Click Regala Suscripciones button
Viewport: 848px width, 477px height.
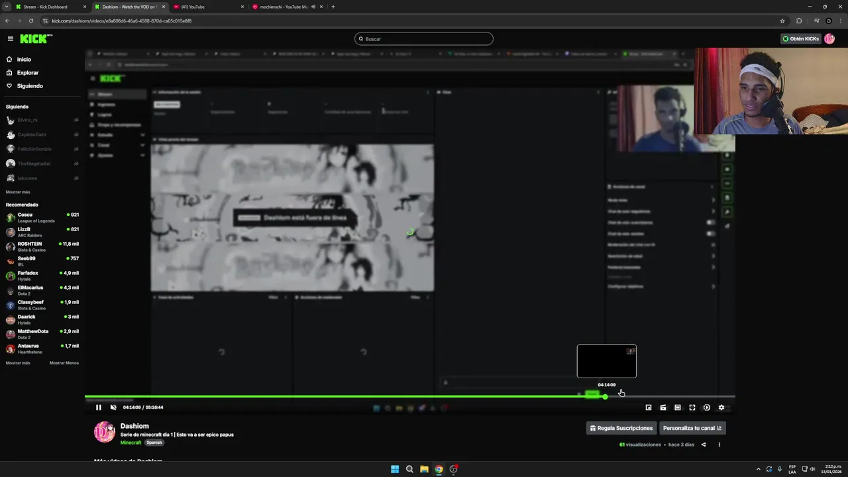[x=621, y=428]
